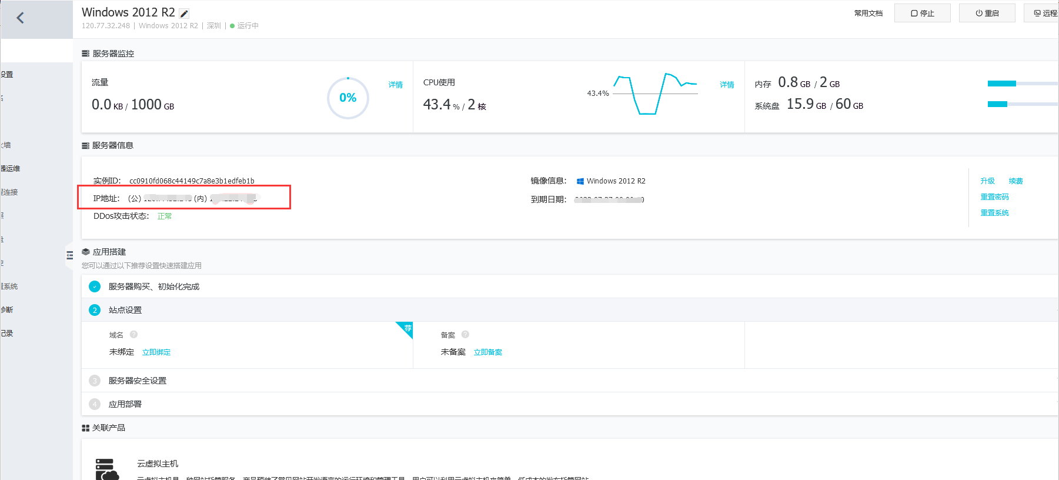The width and height of the screenshot is (1059, 480).
Task: Click the Windows logo beside 镜像信息
Action: 580,181
